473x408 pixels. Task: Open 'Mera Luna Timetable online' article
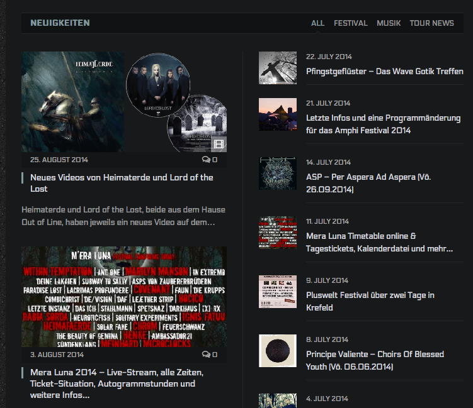(x=379, y=242)
